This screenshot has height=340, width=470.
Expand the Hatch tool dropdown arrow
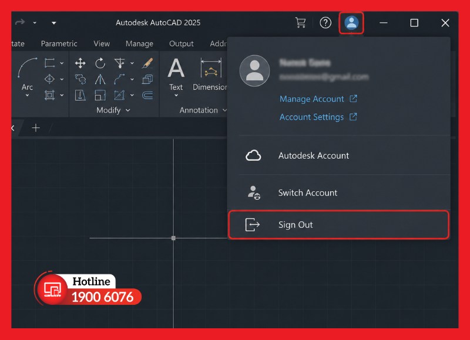point(62,95)
